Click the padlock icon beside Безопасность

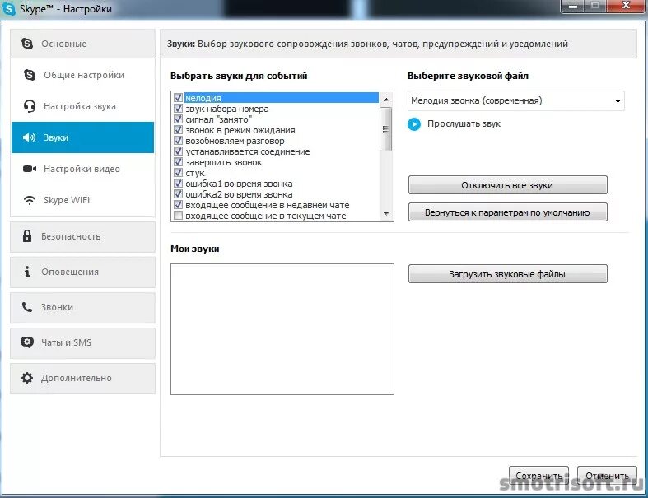click(x=27, y=236)
